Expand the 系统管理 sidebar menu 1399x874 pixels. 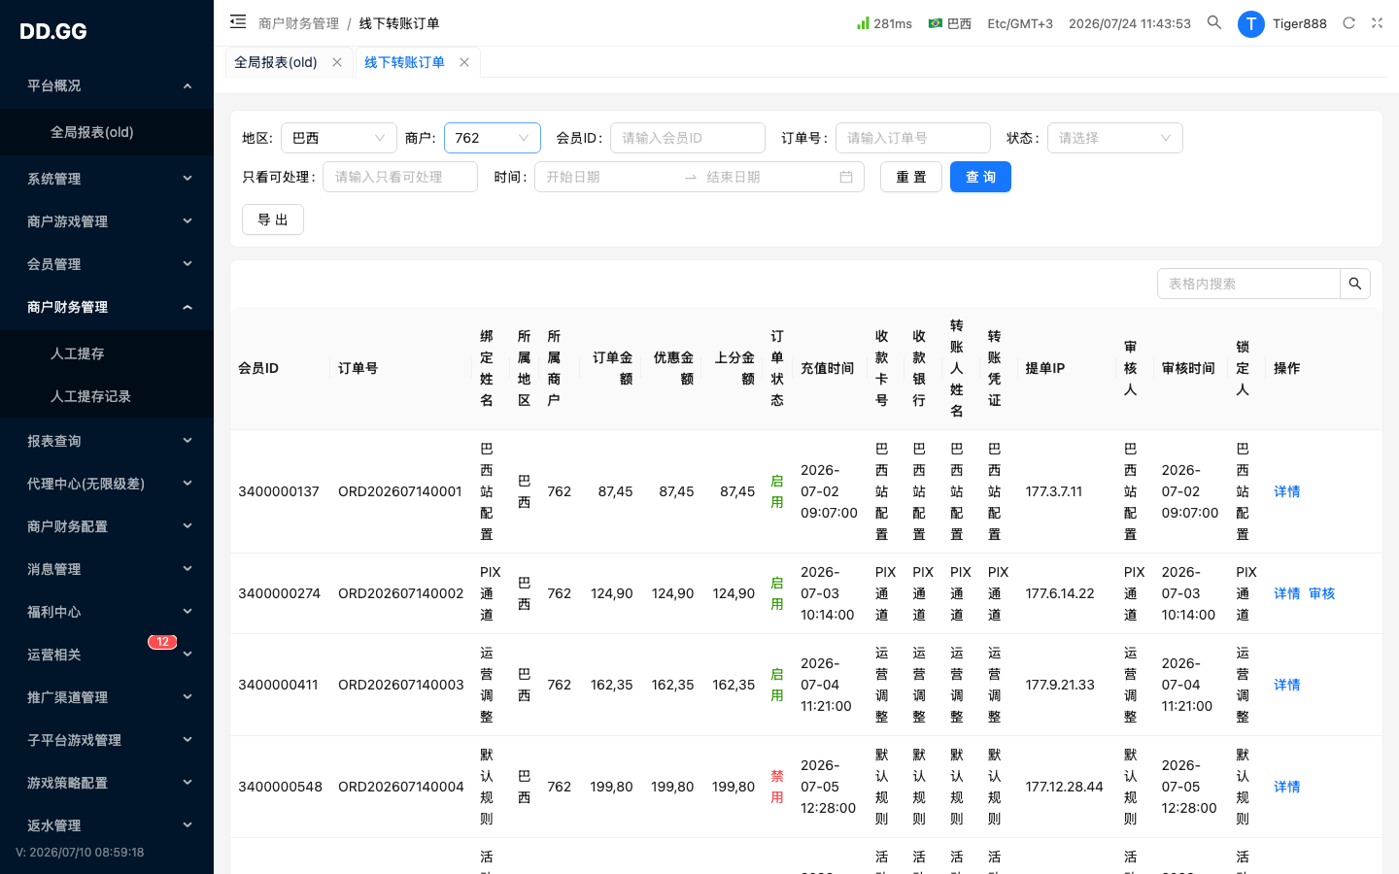click(x=107, y=179)
